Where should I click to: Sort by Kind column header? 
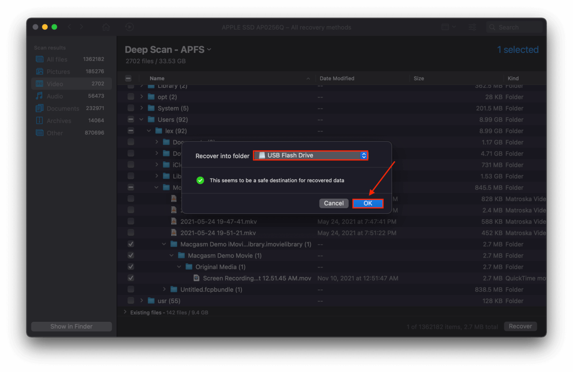pyautogui.click(x=513, y=78)
